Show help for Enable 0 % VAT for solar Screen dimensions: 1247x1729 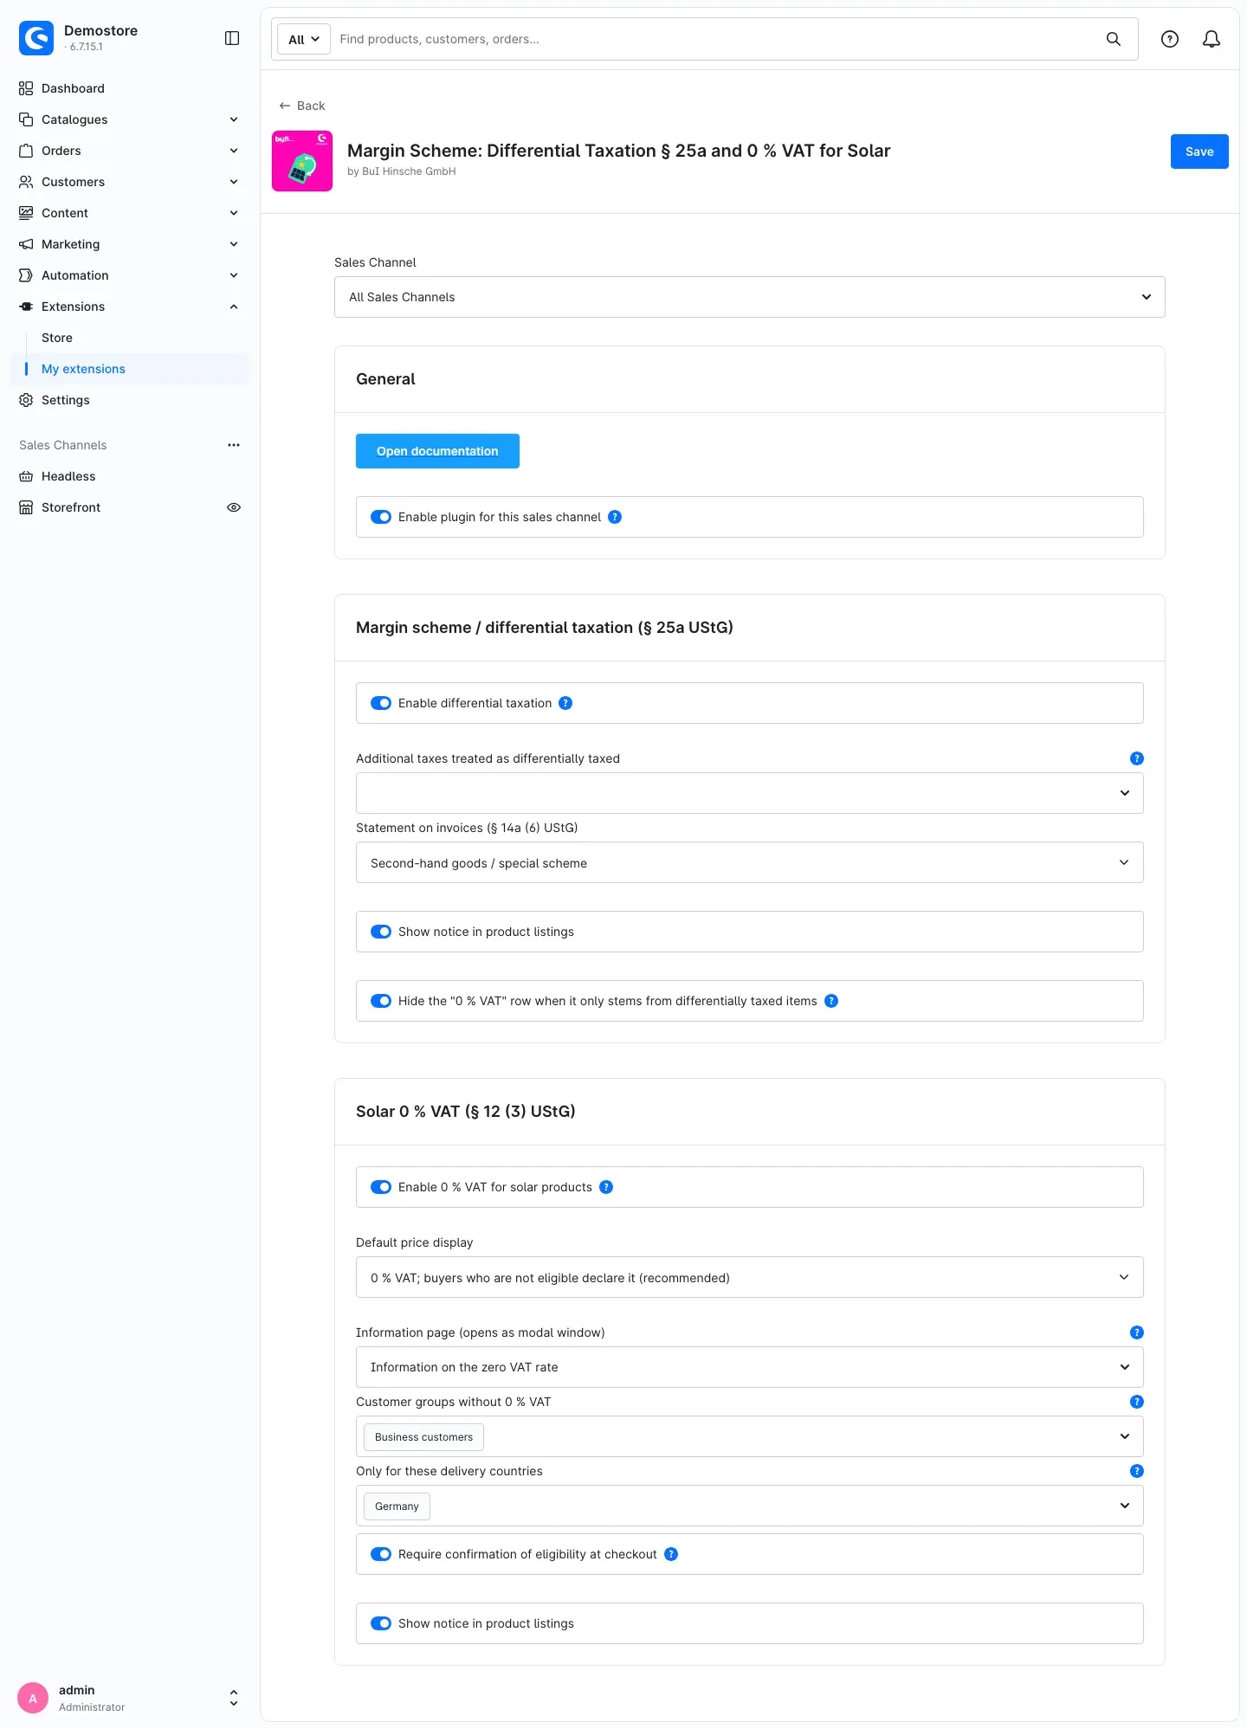point(606,1187)
